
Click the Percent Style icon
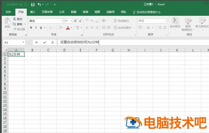point(148,28)
